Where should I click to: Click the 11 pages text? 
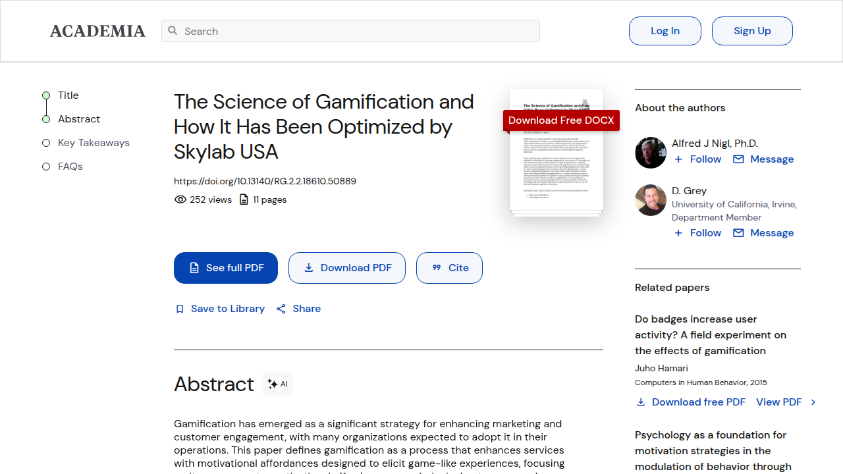click(270, 199)
